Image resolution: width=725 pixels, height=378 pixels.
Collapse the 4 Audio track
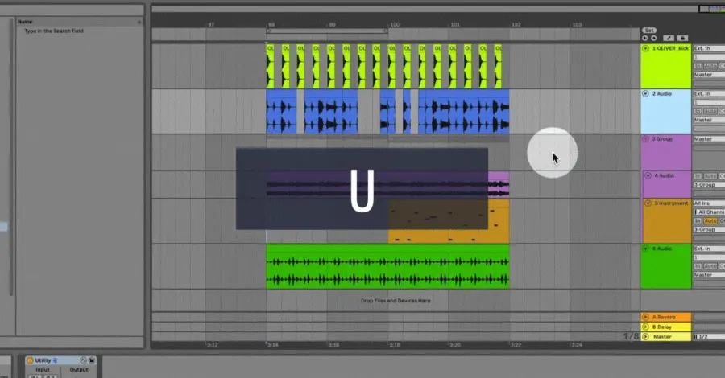[x=648, y=176]
